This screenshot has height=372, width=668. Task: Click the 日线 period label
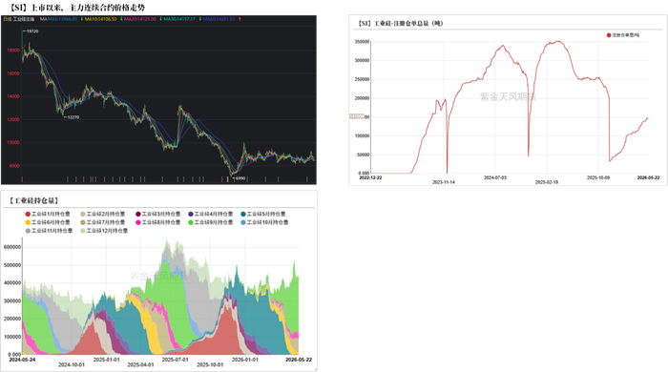(x=7, y=19)
